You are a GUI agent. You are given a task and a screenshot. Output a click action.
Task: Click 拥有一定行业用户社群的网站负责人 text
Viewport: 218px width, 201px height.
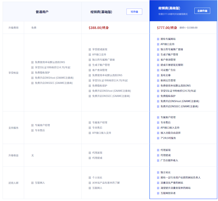pyautogui.click(x=181, y=177)
